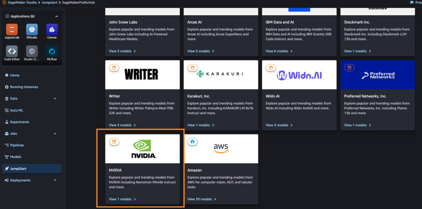
Task: Open the JupyterLab application icon
Action: point(12,30)
